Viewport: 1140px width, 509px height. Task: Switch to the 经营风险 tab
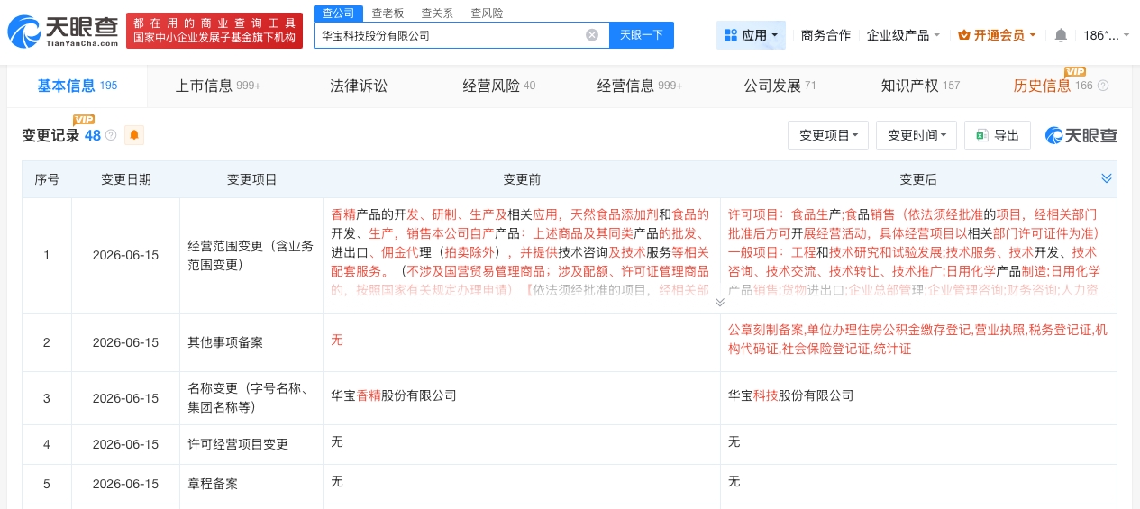coord(499,86)
